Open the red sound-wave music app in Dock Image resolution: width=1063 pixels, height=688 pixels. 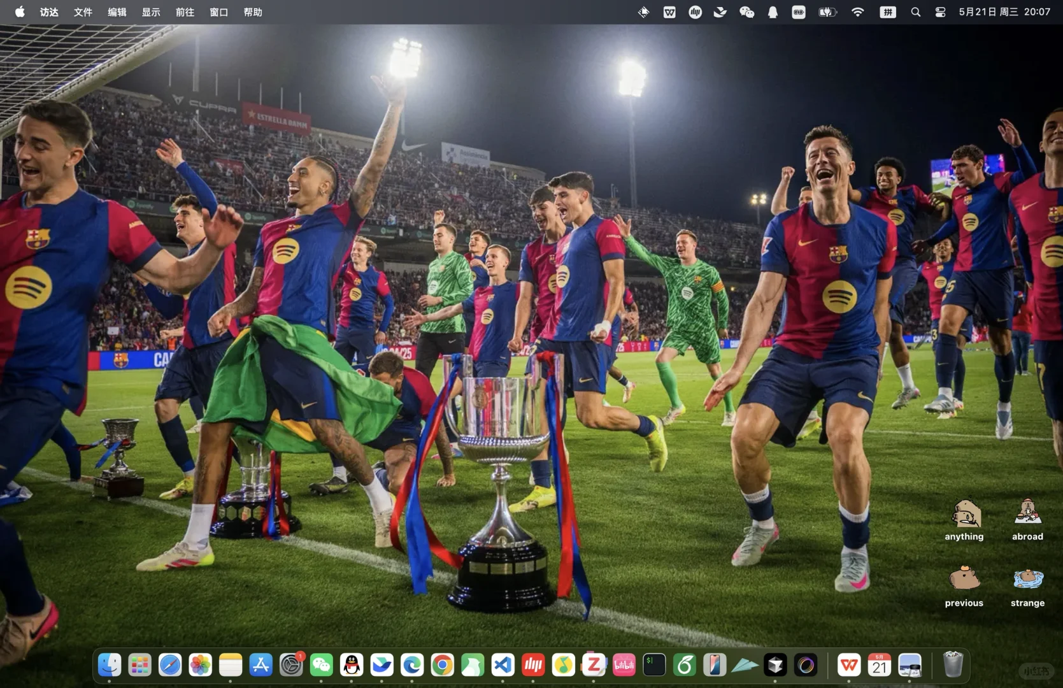533,665
